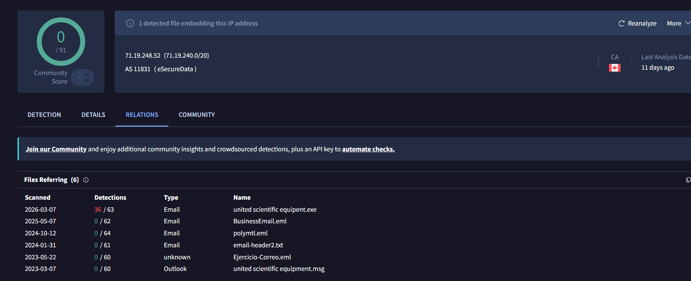Click the info icon next to Files Referring
Viewport: 691px width, 281px height.
pyautogui.click(x=86, y=180)
